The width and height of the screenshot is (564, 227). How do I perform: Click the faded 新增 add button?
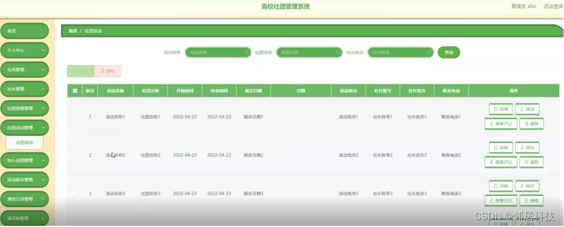[x=81, y=71]
